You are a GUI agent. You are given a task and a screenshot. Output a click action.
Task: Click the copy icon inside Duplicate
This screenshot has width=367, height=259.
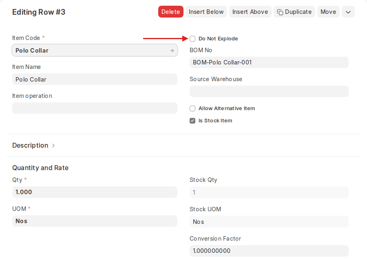(280, 12)
